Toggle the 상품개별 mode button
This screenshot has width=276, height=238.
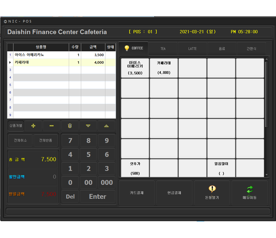pyautogui.click(x=16, y=126)
